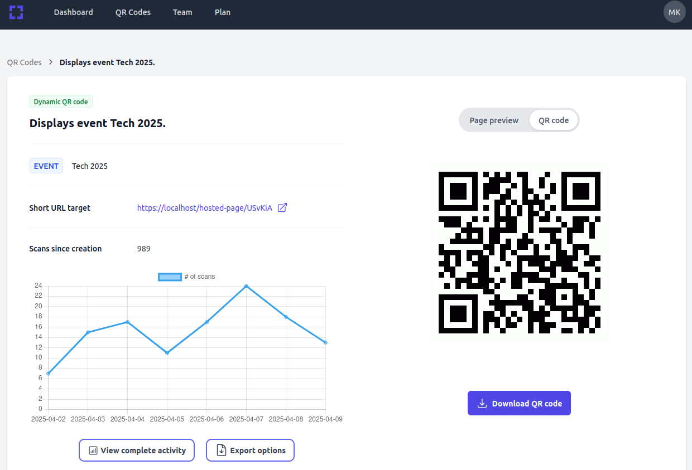Open the Team navigation item
692x470 pixels.
click(x=182, y=12)
